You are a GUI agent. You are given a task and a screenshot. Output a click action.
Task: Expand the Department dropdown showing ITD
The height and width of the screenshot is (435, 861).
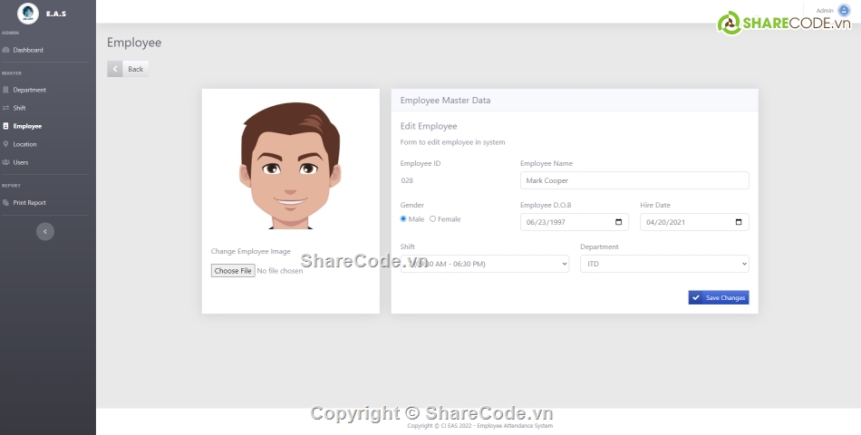pyautogui.click(x=664, y=264)
